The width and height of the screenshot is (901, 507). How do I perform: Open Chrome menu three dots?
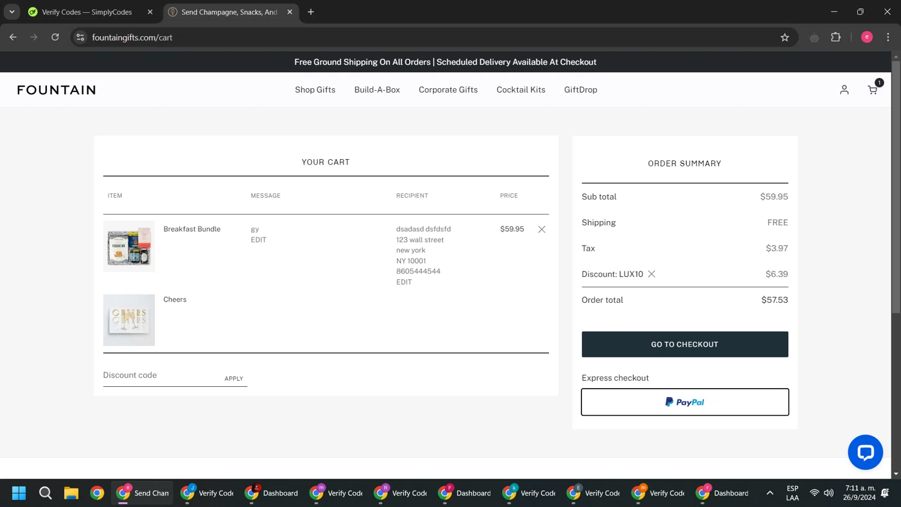click(888, 37)
